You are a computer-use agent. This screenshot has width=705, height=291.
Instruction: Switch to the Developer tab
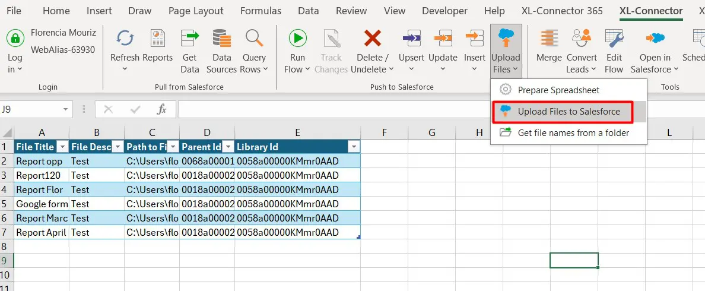pyautogui.click(x=444, y=11)
